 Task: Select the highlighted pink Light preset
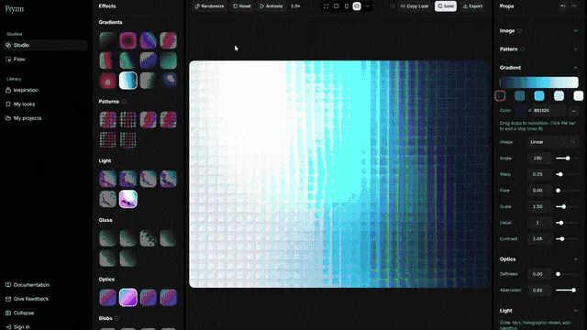click(128, 199)
